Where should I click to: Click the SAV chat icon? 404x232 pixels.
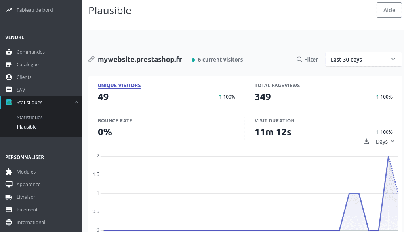(x=9, y=90)
